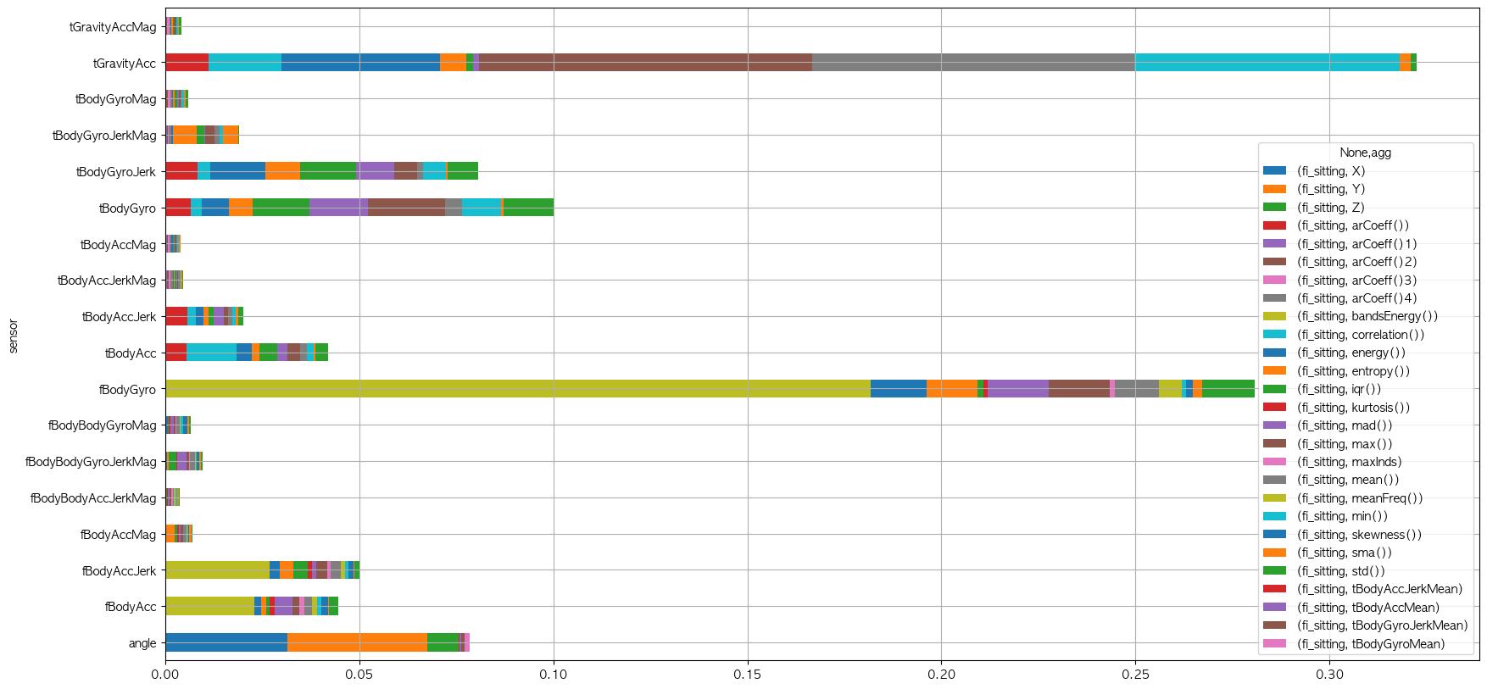This screenshot has width=1487, height=689.
Task: Click the legend title None,agg
Action: click(x=1365, y=153)
